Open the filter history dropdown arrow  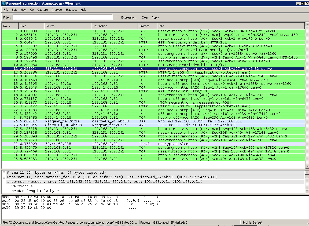point(116,17)
